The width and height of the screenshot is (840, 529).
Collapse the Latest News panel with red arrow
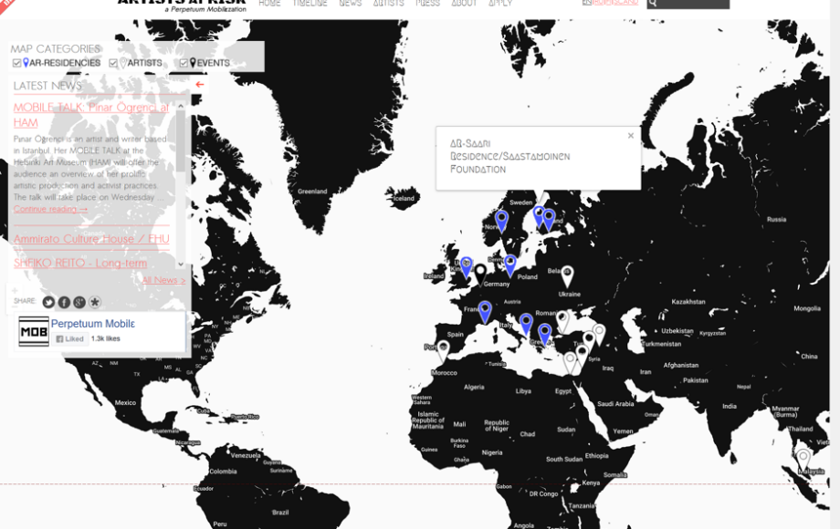[x=200, y=85]
